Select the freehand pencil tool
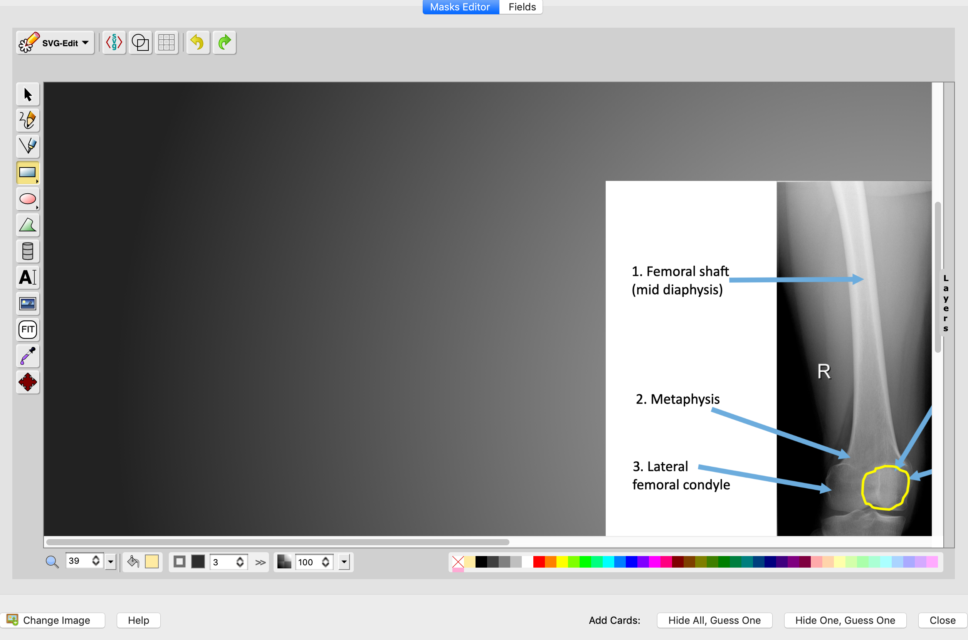The height and width of the screenshot is (640, 968). coord(27,120)
